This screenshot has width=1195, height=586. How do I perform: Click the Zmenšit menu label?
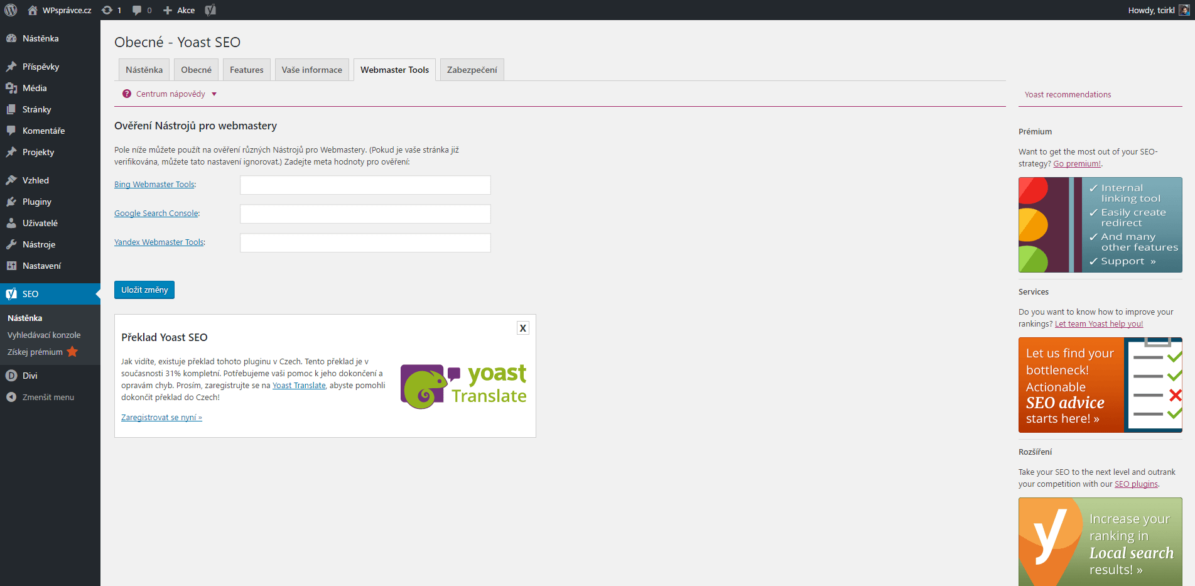pyautogui.click(x=48, y=397)
